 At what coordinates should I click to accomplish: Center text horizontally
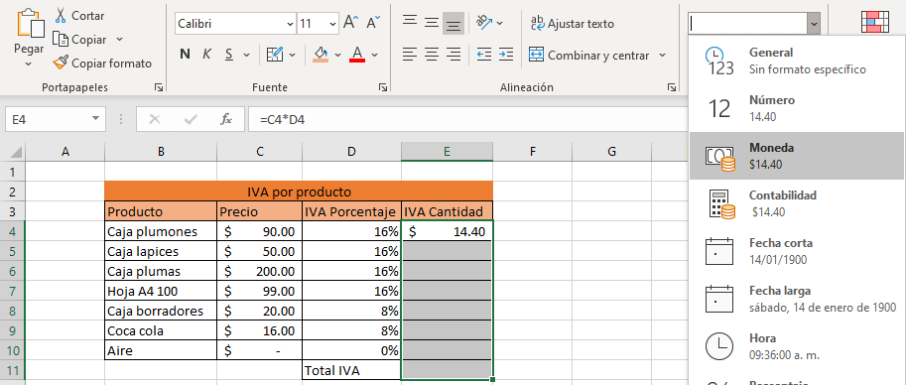pyautogui.click(x=432, y=55)
